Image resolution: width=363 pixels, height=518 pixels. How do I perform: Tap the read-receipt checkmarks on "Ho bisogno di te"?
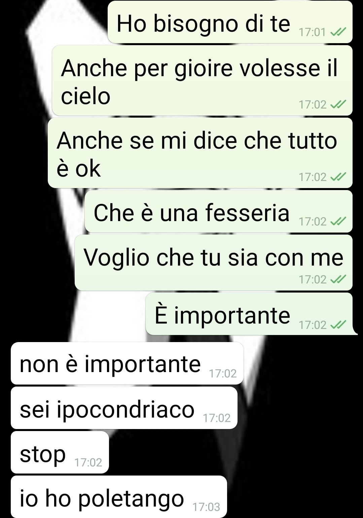(x=338, y=32)
